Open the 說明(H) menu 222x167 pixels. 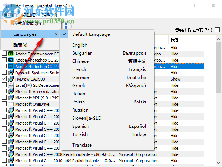point(49,15)
